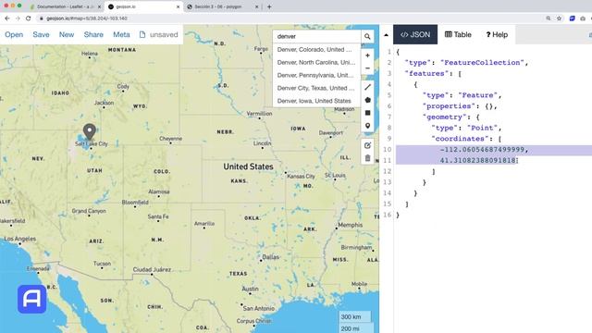Open a new browser tab
Viewport: 592px width, 333px height.
point(269,6)
